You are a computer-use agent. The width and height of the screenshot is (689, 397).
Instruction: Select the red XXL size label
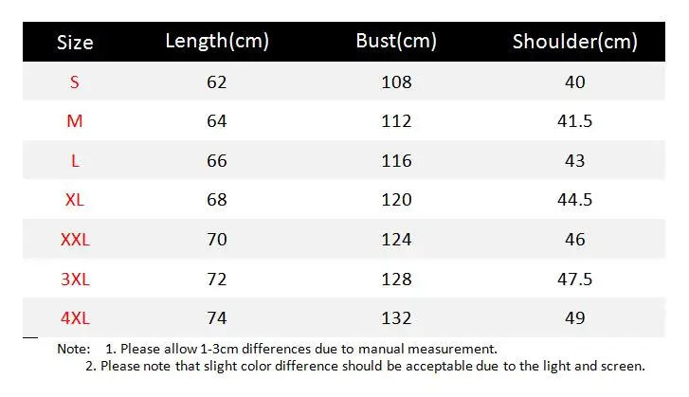(75, 240)
